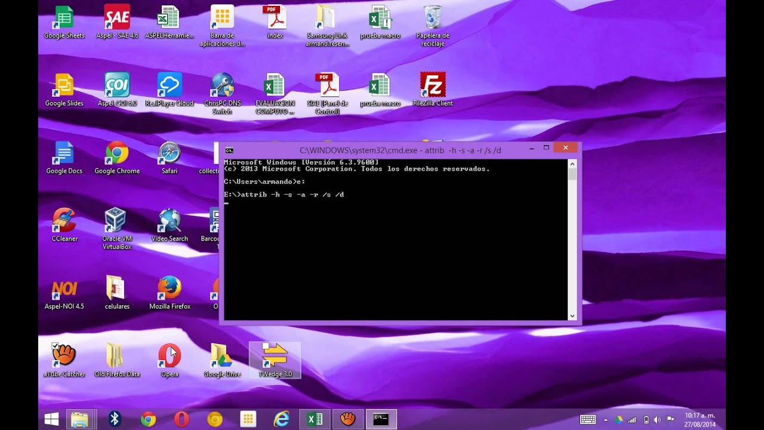Switch to aTube Catcher taskbar button
Screen dimensions: 764x430
pyautogui.click(x=348, y=420)
